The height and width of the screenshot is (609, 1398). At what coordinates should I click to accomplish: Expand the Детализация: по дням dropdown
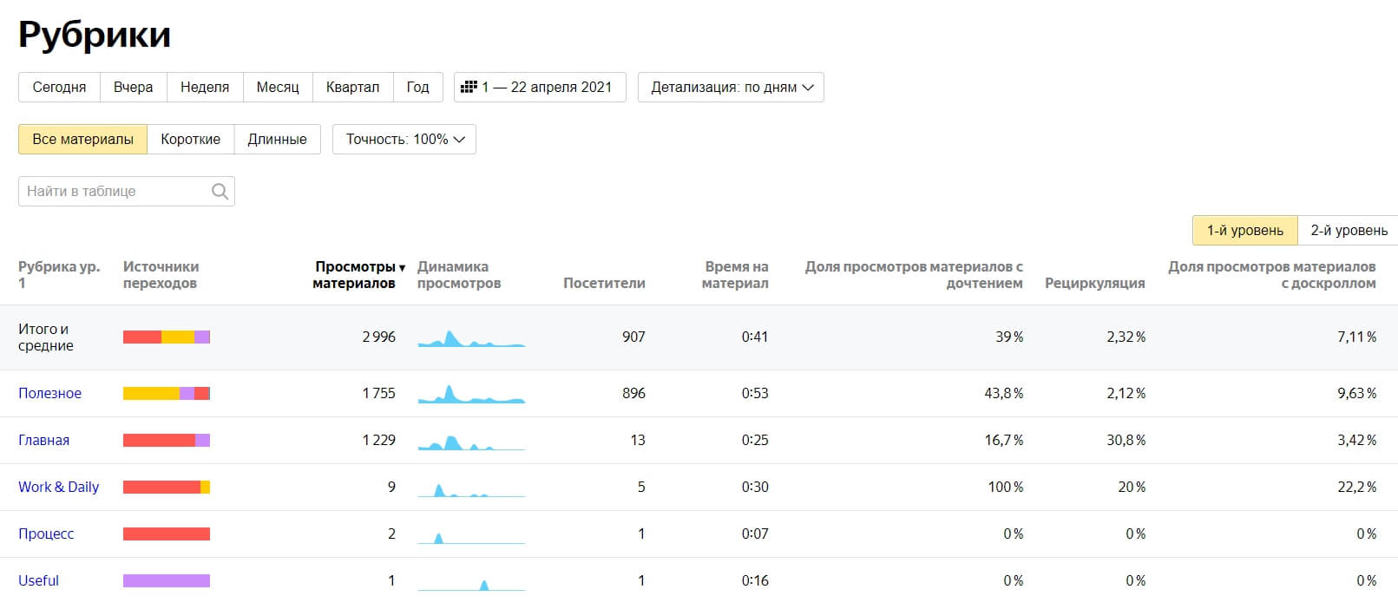(x=731, y=87)
